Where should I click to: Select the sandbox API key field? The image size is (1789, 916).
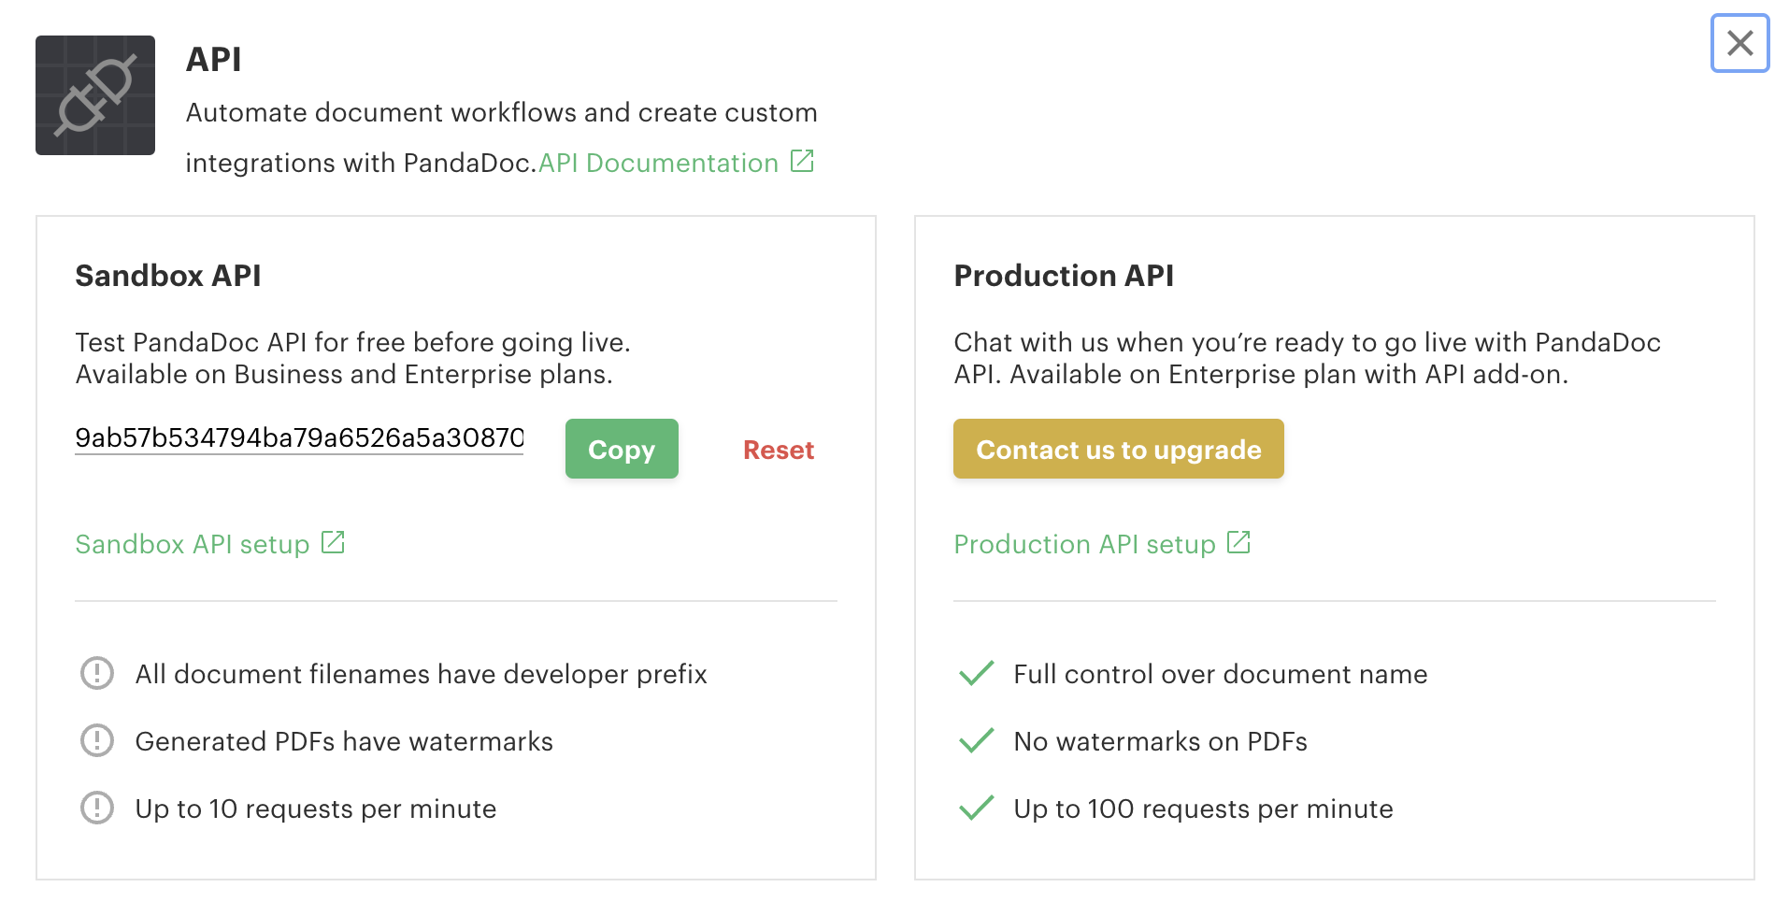[299, 437]
